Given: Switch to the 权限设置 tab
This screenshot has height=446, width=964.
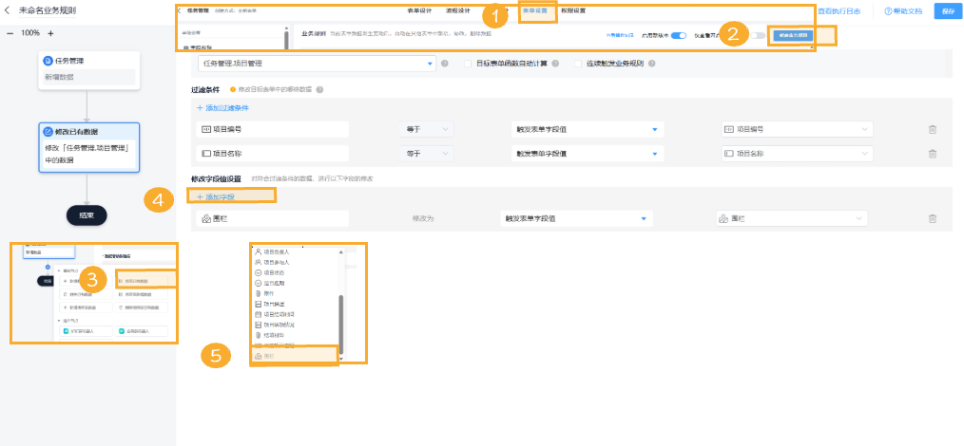Looking at the screenshot, I should [x=573, y=11].
